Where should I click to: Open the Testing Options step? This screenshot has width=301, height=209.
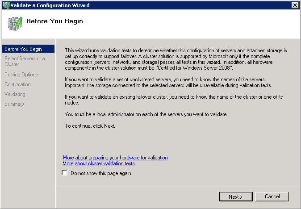click(x=21, y=75)
